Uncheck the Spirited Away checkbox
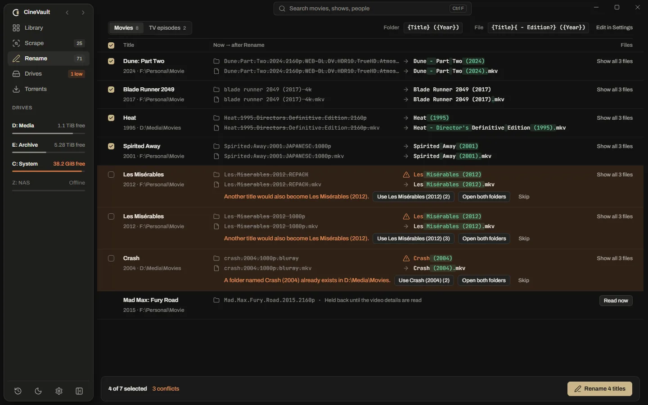Viewport: 648px width, 405px height. click(x=111, y=146)
